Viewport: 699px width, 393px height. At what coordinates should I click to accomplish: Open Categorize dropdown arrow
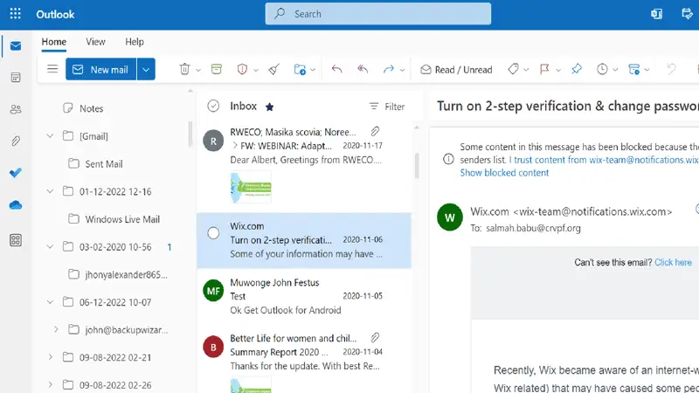point(526,70)
